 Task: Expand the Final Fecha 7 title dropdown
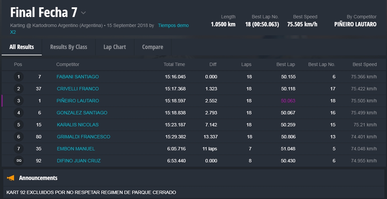[x=84, y=13]
